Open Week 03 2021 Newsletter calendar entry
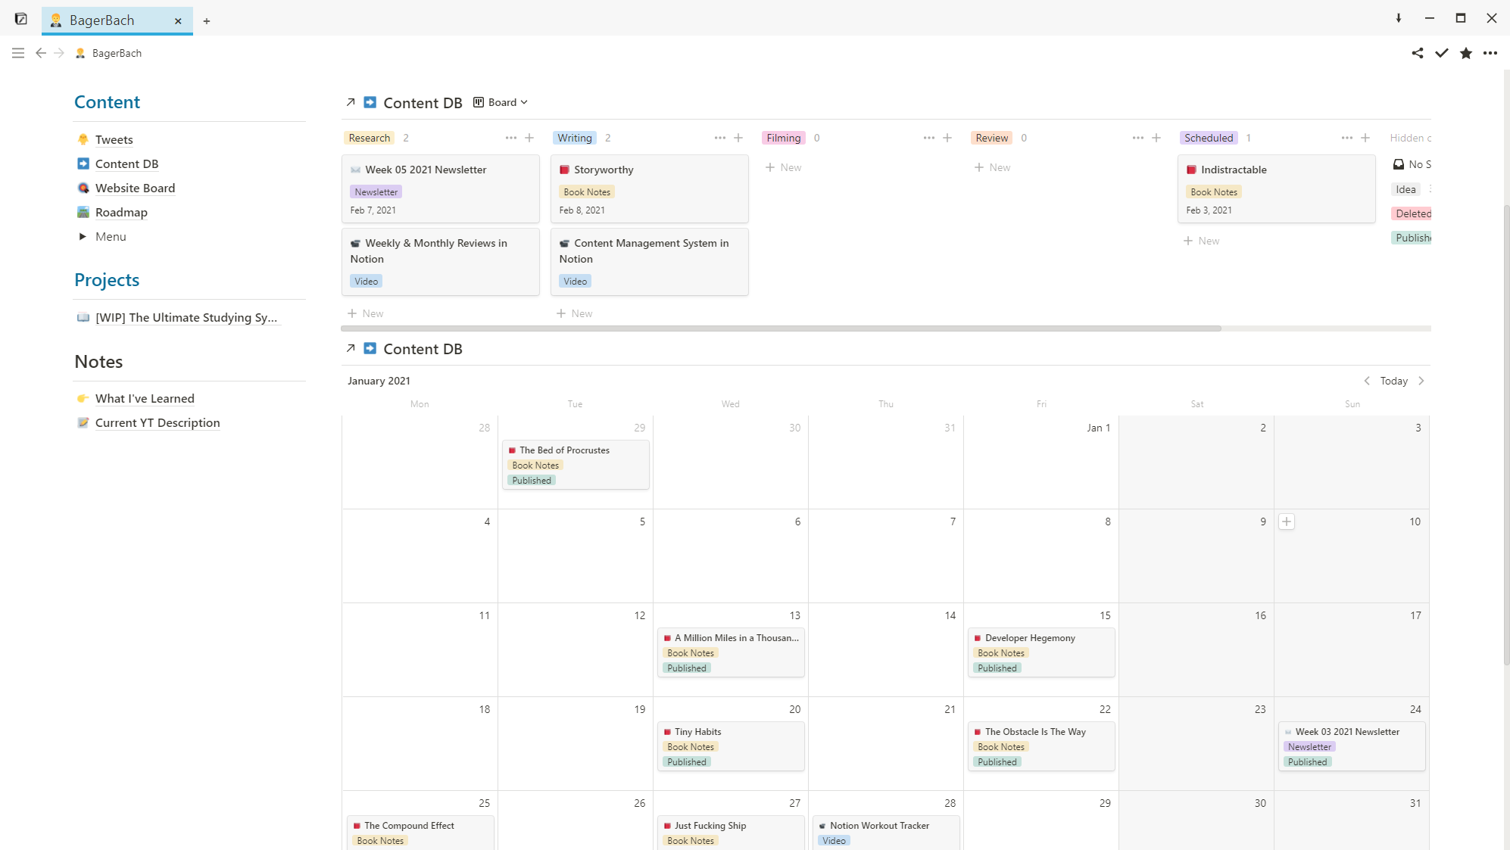 pyautogui.click(x=1352, y=746)
